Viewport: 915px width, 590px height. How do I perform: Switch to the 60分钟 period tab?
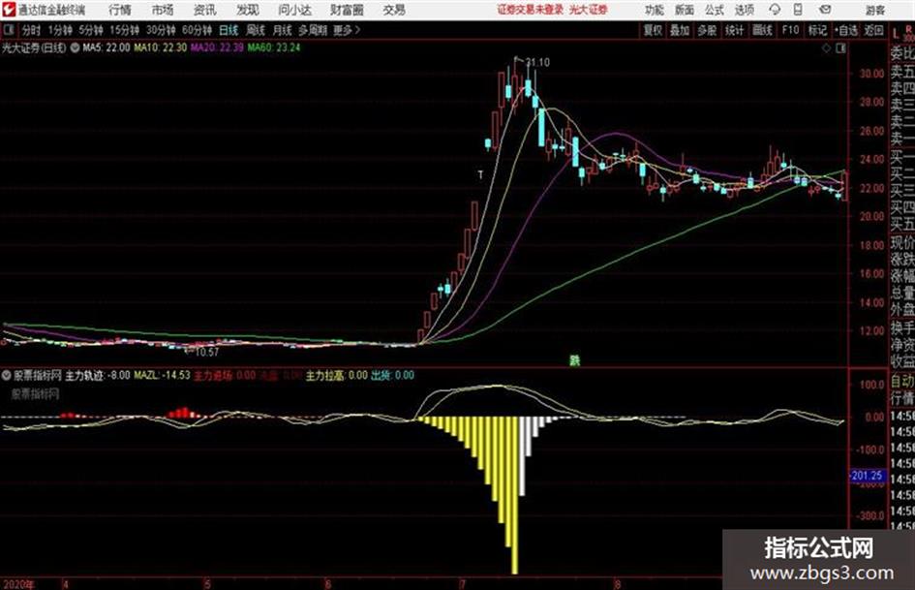[198, 30]
